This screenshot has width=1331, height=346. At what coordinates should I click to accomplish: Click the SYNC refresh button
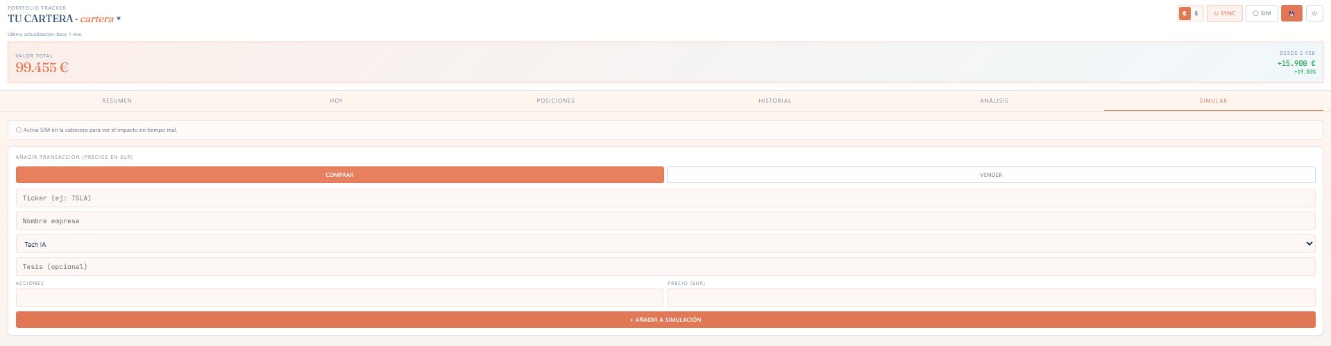point(1224,13)
